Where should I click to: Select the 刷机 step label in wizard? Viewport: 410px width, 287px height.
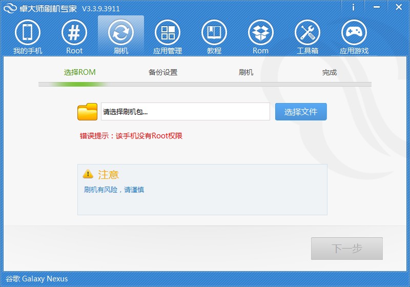point(246,72)
